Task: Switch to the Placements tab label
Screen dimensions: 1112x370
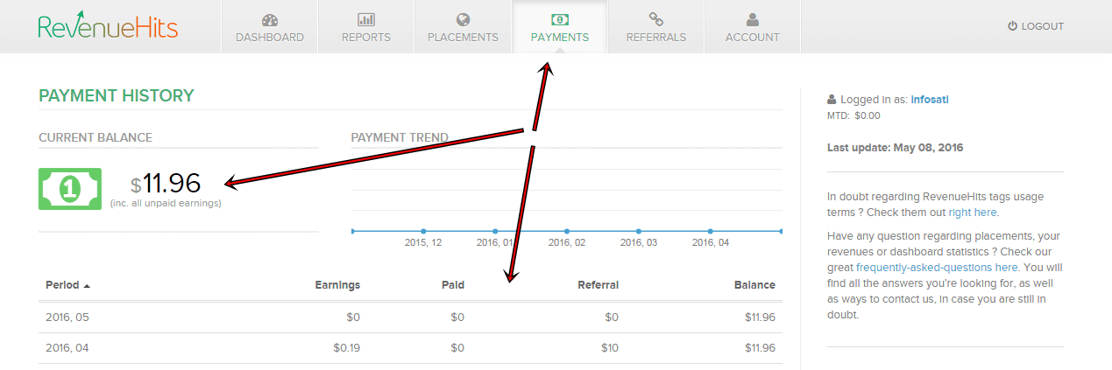Action: [463, 38]
